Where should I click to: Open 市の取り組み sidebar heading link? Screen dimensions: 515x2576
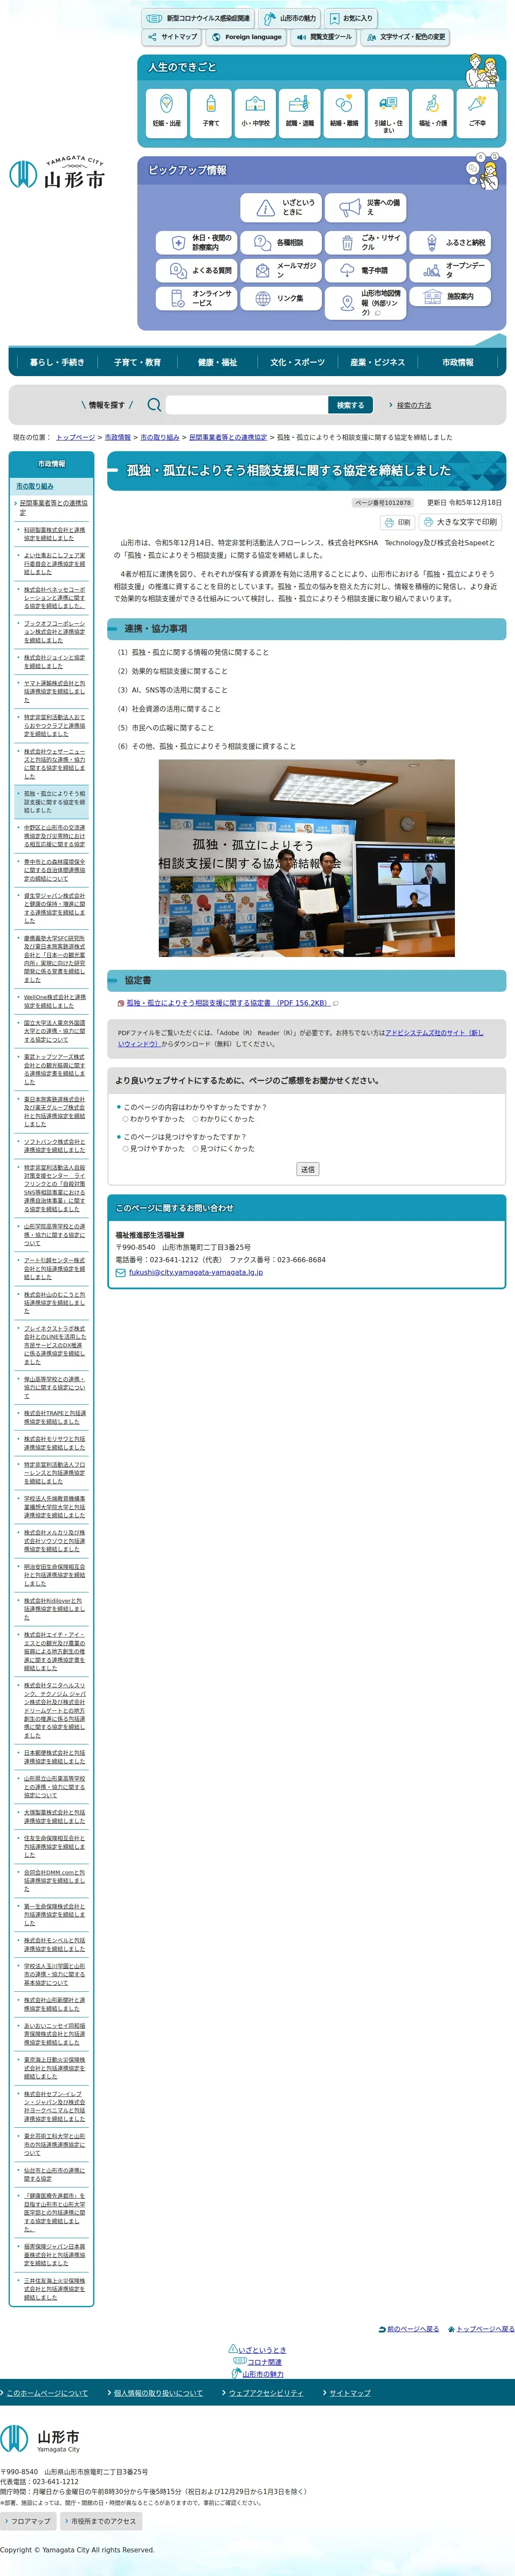coord(35,486)
